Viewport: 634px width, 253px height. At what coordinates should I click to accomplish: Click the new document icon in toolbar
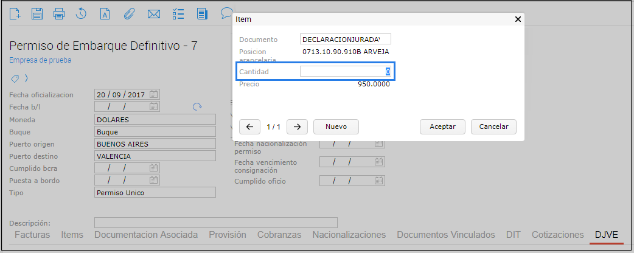click(15, 13)
